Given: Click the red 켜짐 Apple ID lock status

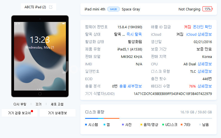Looking at the screenshot, I should [187, 27].
